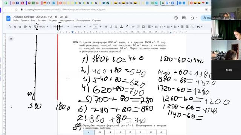This screenshot has height=135, width=241.
Task: Open text alignment options dropdown
Action: click(x=150, y=27)
